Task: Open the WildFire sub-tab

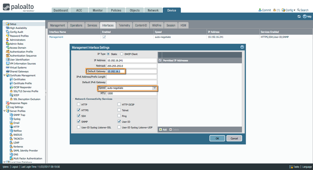Action: coord(157,25)
